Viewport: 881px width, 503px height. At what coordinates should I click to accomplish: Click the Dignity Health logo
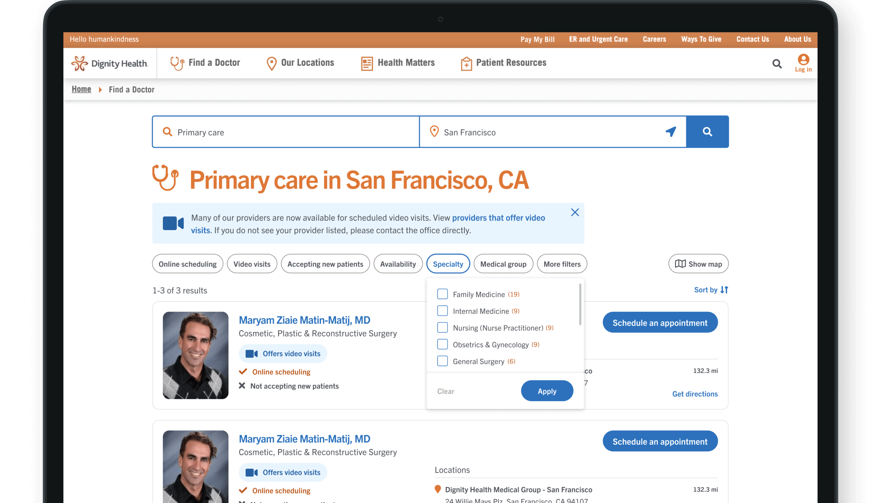tap(109, 63)
